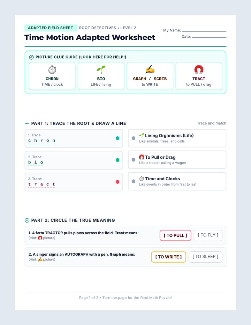Screen dimensions: 251x325
Task: Click the traced word b i o
Action: tap(36, 162)
